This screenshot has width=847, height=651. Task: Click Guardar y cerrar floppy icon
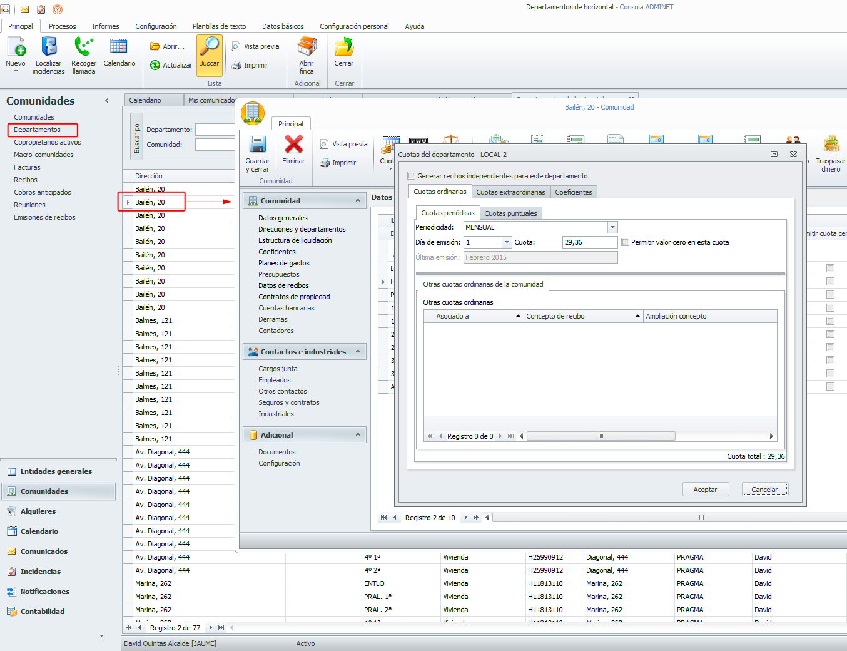[257, 145]
